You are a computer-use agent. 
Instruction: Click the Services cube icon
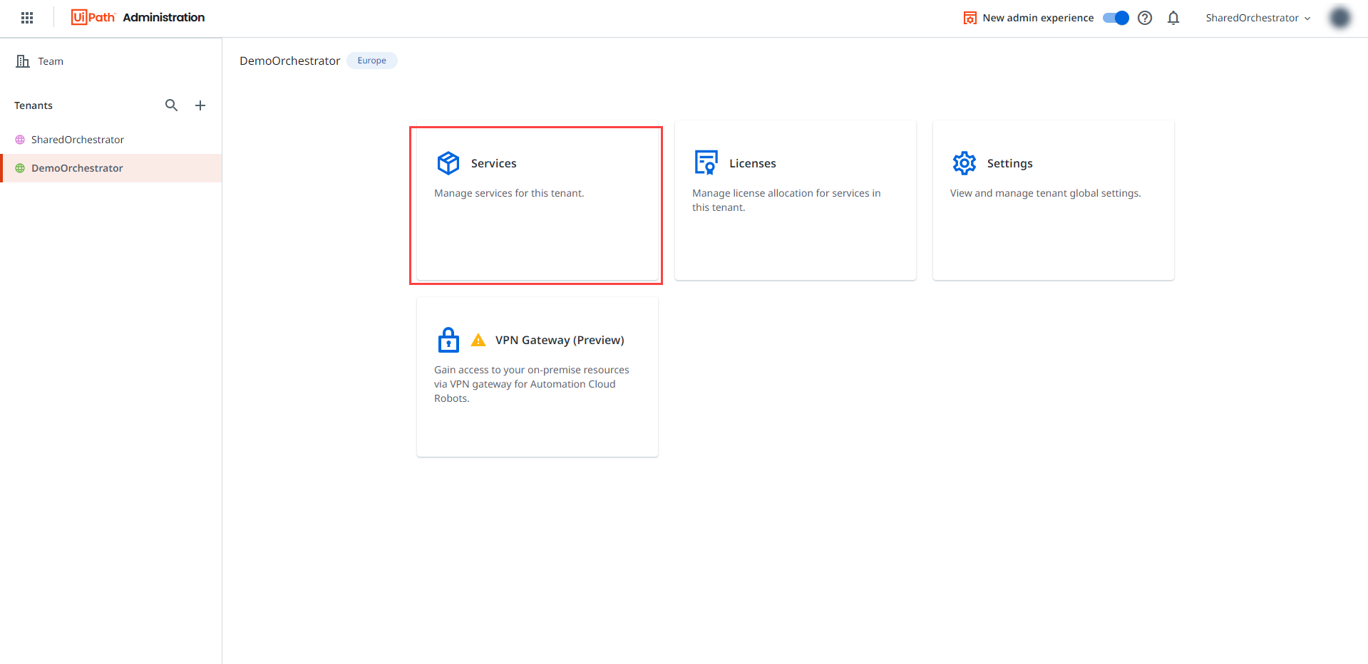448,163
